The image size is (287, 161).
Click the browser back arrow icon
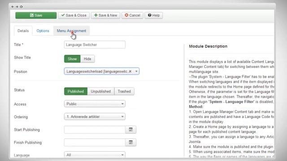13,7
